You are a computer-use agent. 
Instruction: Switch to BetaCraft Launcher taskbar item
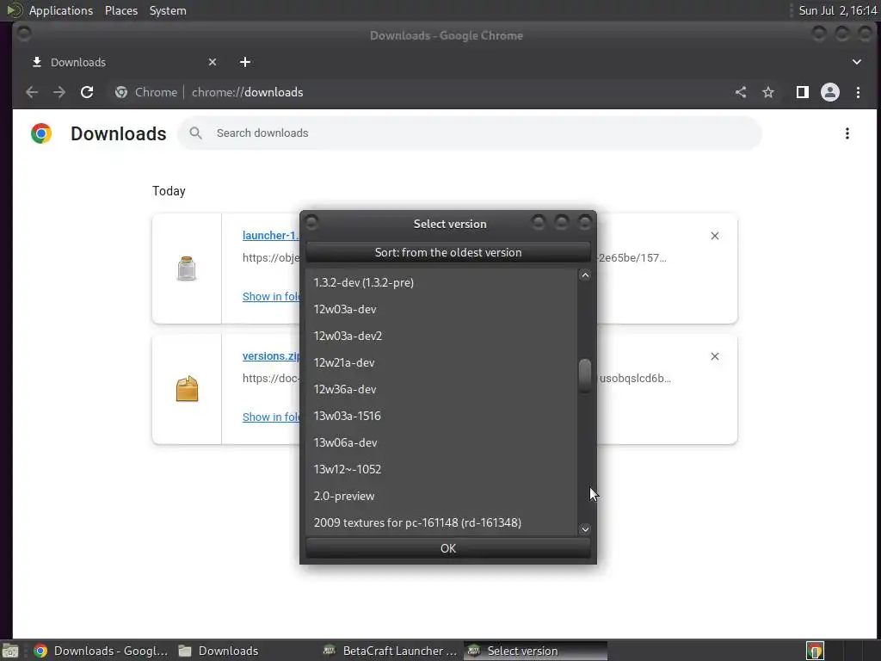click(x=391, y=651)
